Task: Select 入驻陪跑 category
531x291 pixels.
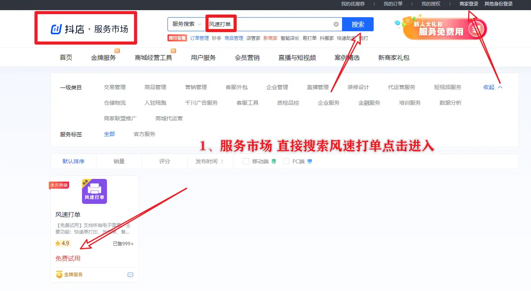Action: pyautogui.click(x=155, y=103)
